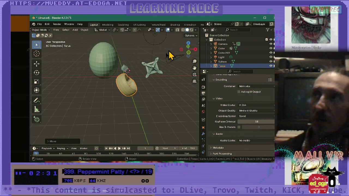Hide the Cube in the outliner
349x196 pixels.
271,48
